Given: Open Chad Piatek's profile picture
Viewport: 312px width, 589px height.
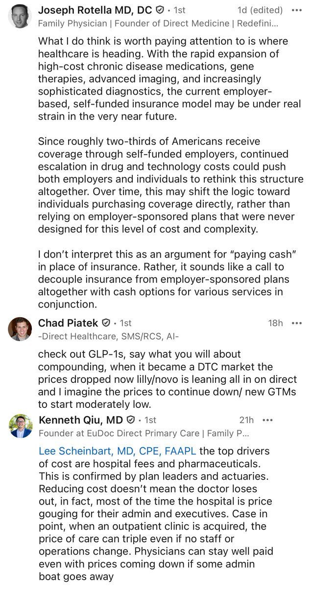Looking at the screenshot, I should (20, 329).
